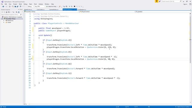The height and width of the screenshot is (108, 192).
Task: Click the split editor icon above scrollbar
Action: pos(190,14)
